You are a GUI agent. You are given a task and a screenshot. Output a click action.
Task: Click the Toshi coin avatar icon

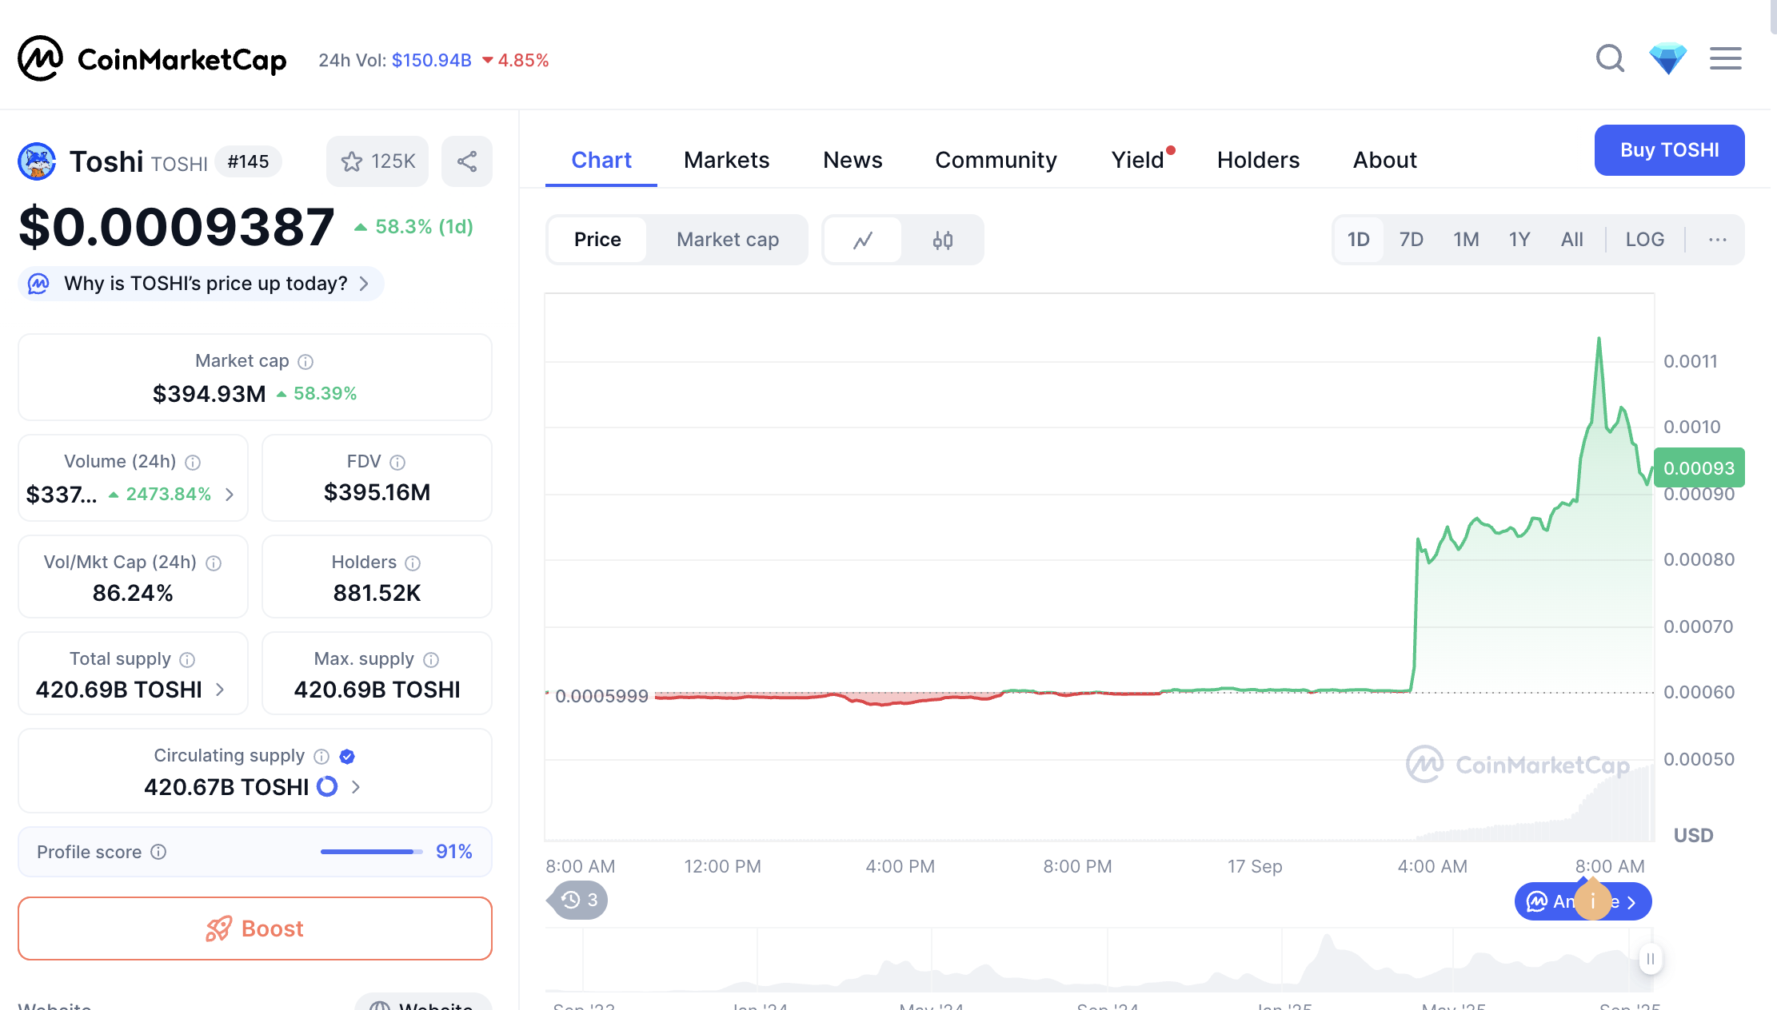pos(37,161)
